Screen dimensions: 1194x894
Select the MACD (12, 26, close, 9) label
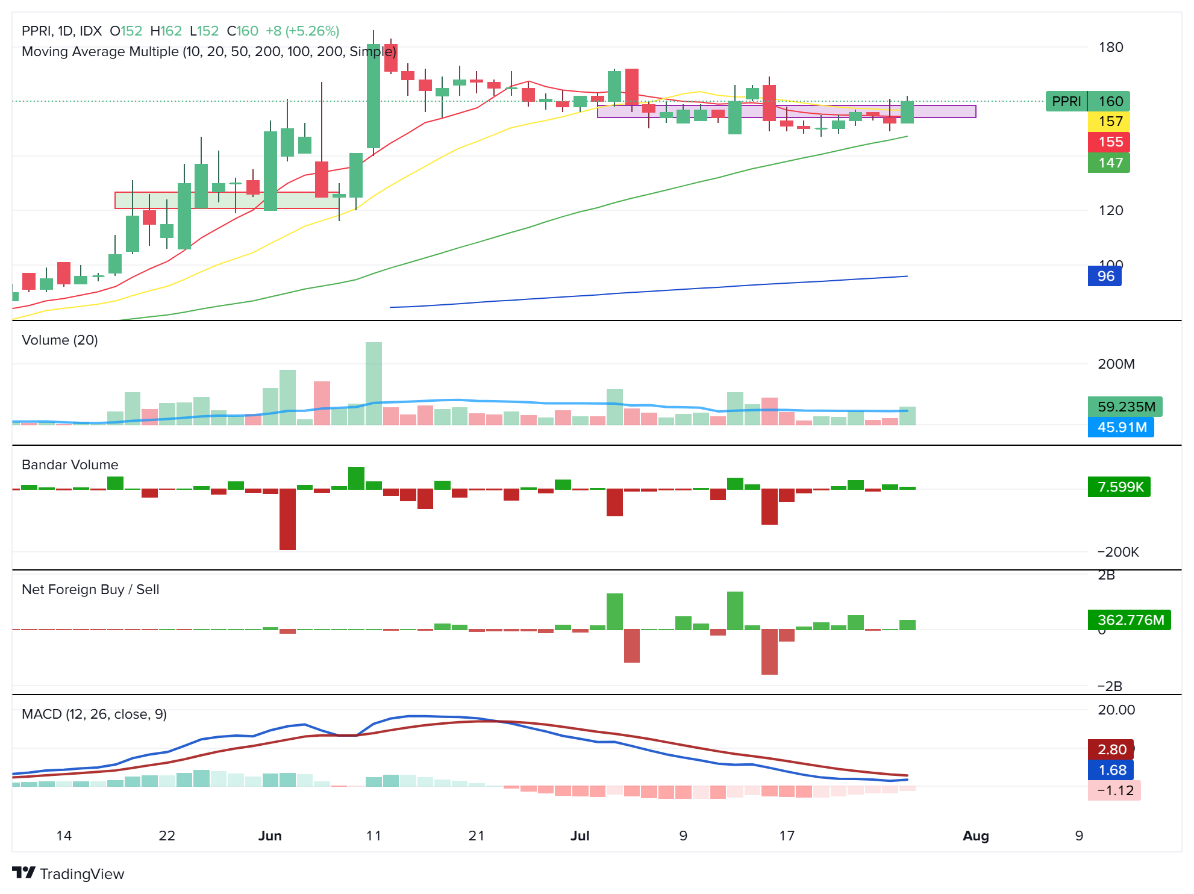point(94,714)
